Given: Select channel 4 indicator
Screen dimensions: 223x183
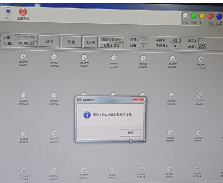Looking at the screenshot, I should click(x=23, y=56).
